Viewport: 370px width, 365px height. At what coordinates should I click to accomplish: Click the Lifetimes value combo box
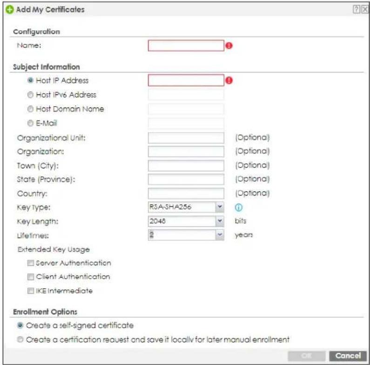point(186,235)
